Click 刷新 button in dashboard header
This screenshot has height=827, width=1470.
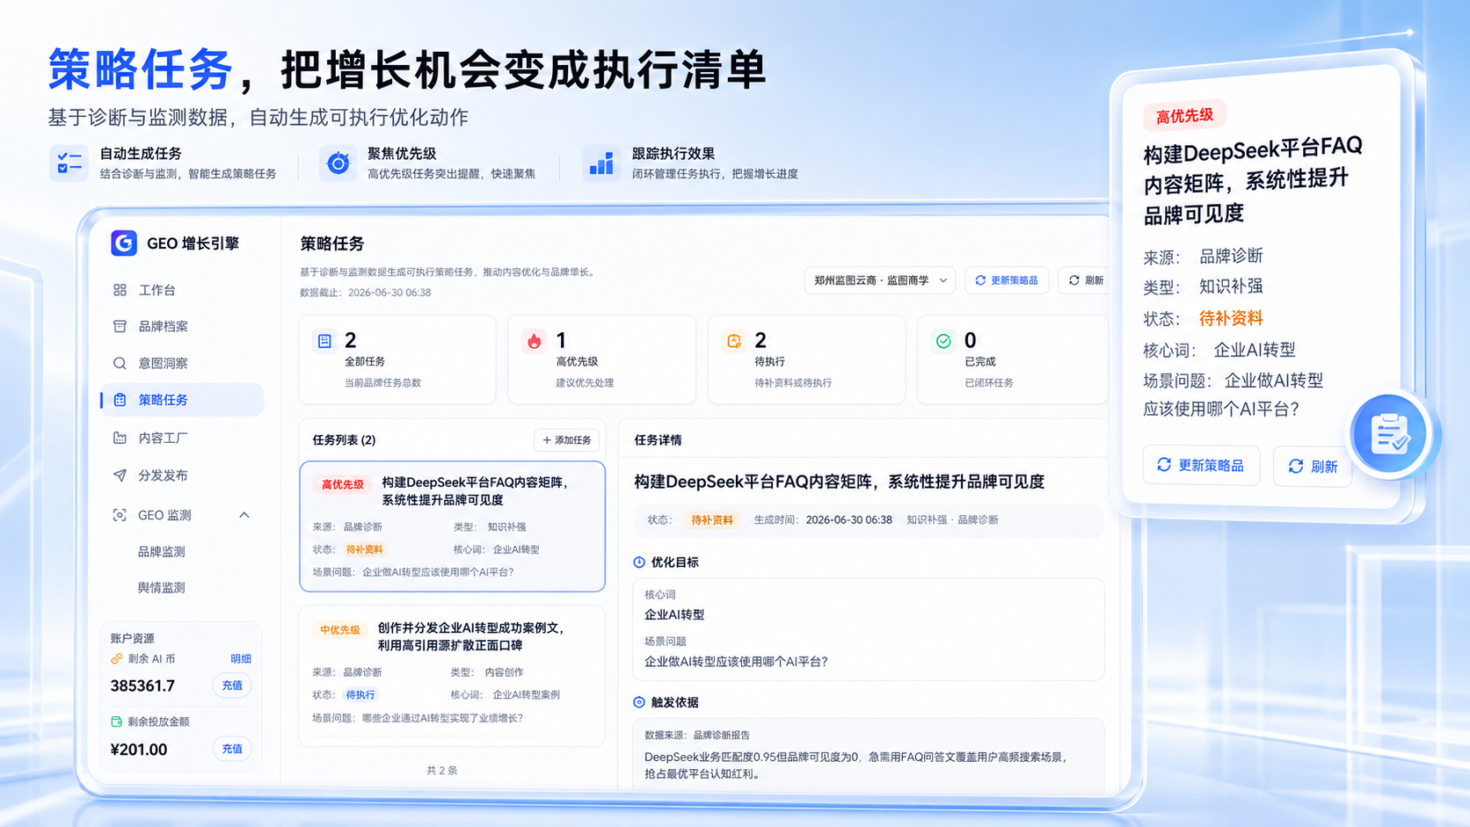pyautogui.click(x=1086, y=280)
